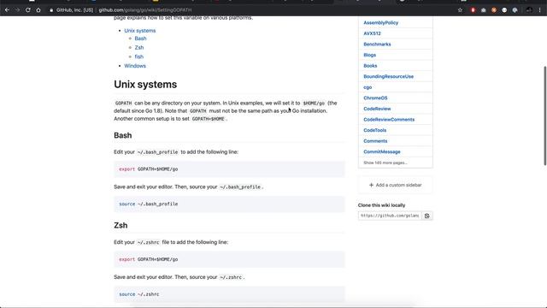Bookmark this page with the star icon
547x308 pixels.
[x=460, y=10]
